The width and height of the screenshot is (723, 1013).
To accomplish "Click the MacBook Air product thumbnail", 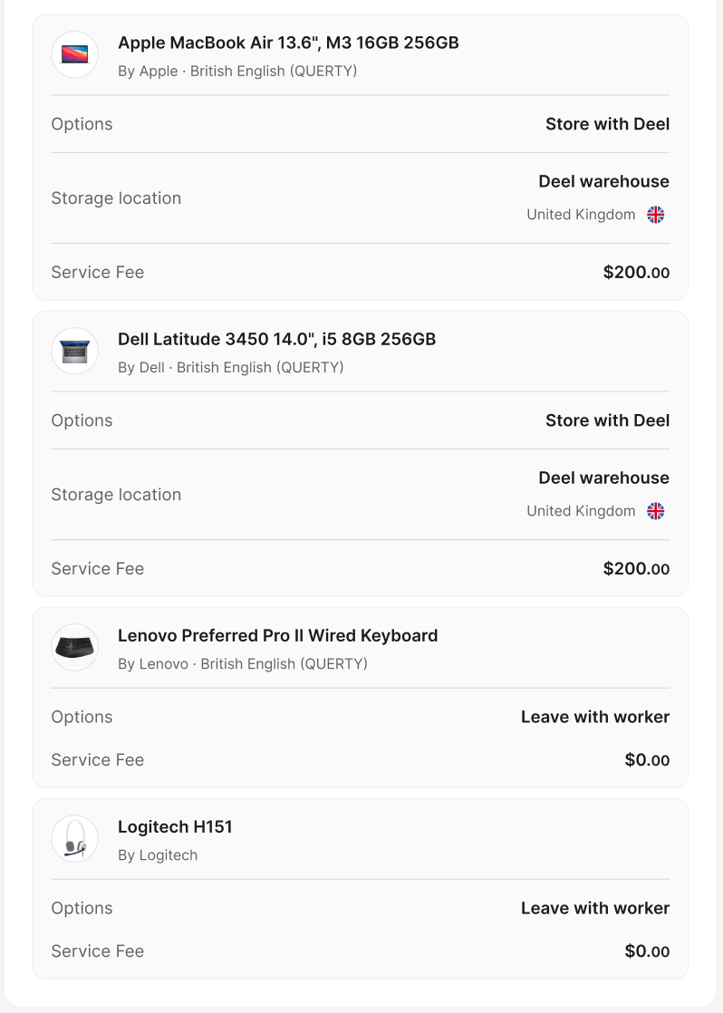I will [75, 54].
